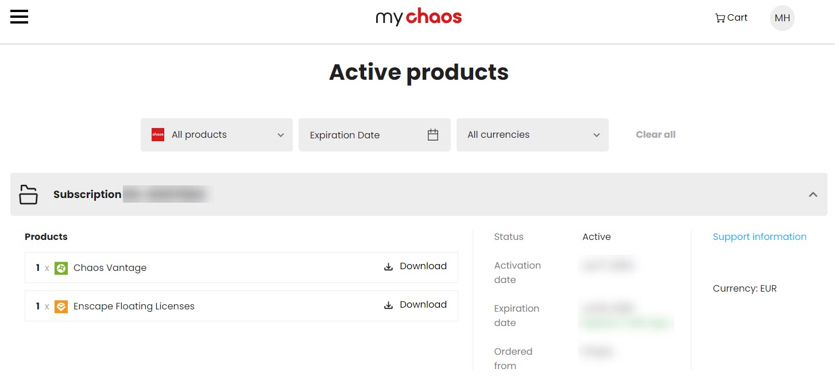This screenshot has width=835, height=384.
Task: Open the MH user avatar
Action: click(782, 18)
